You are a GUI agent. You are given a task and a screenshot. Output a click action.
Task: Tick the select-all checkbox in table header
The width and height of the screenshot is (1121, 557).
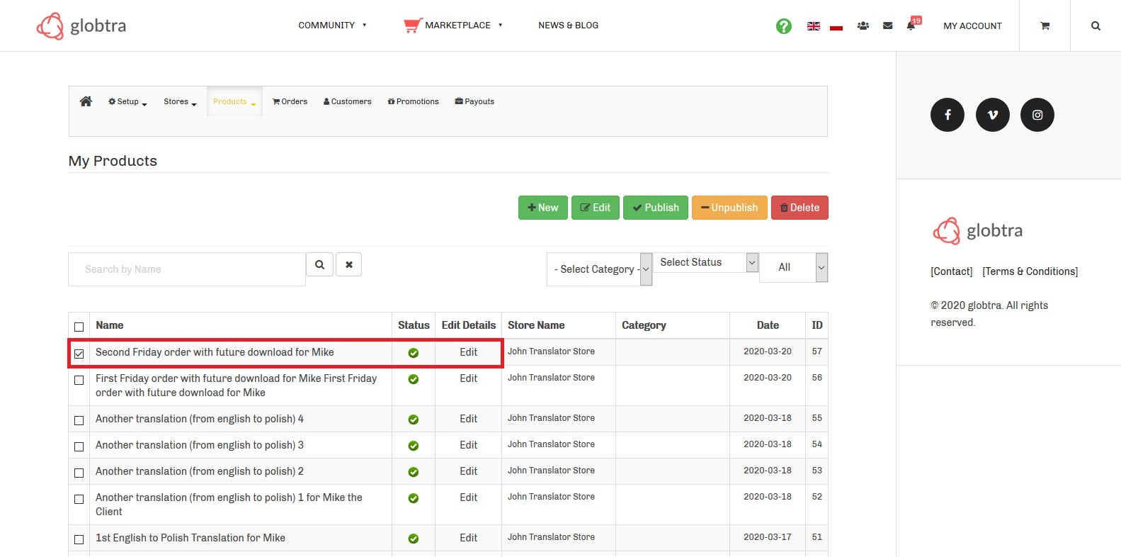pos(79,327)
